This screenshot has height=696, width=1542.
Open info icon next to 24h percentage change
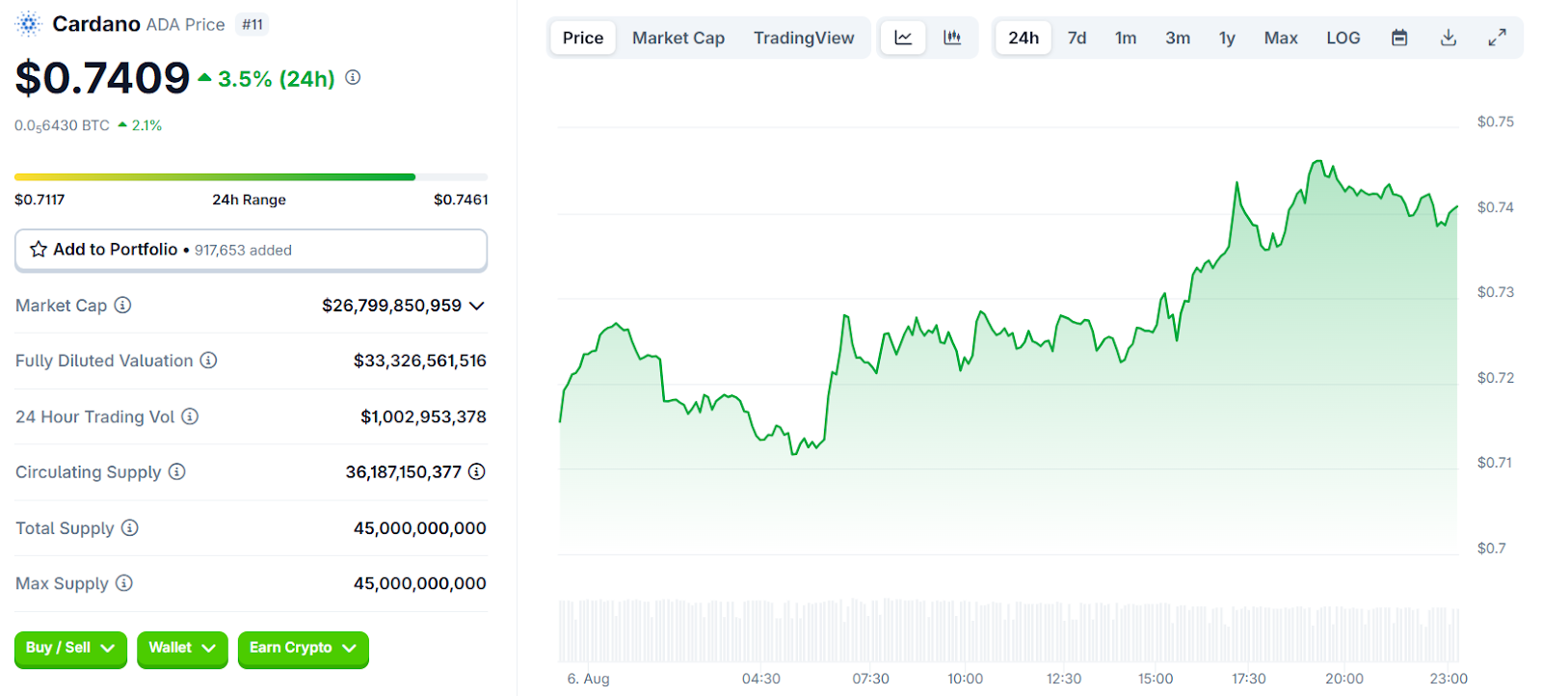coord(353,77)
